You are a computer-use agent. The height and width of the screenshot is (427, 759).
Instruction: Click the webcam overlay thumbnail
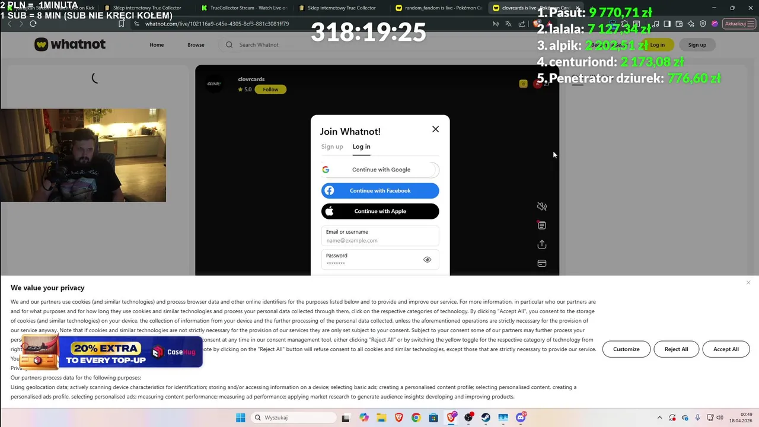coord(83,155)
